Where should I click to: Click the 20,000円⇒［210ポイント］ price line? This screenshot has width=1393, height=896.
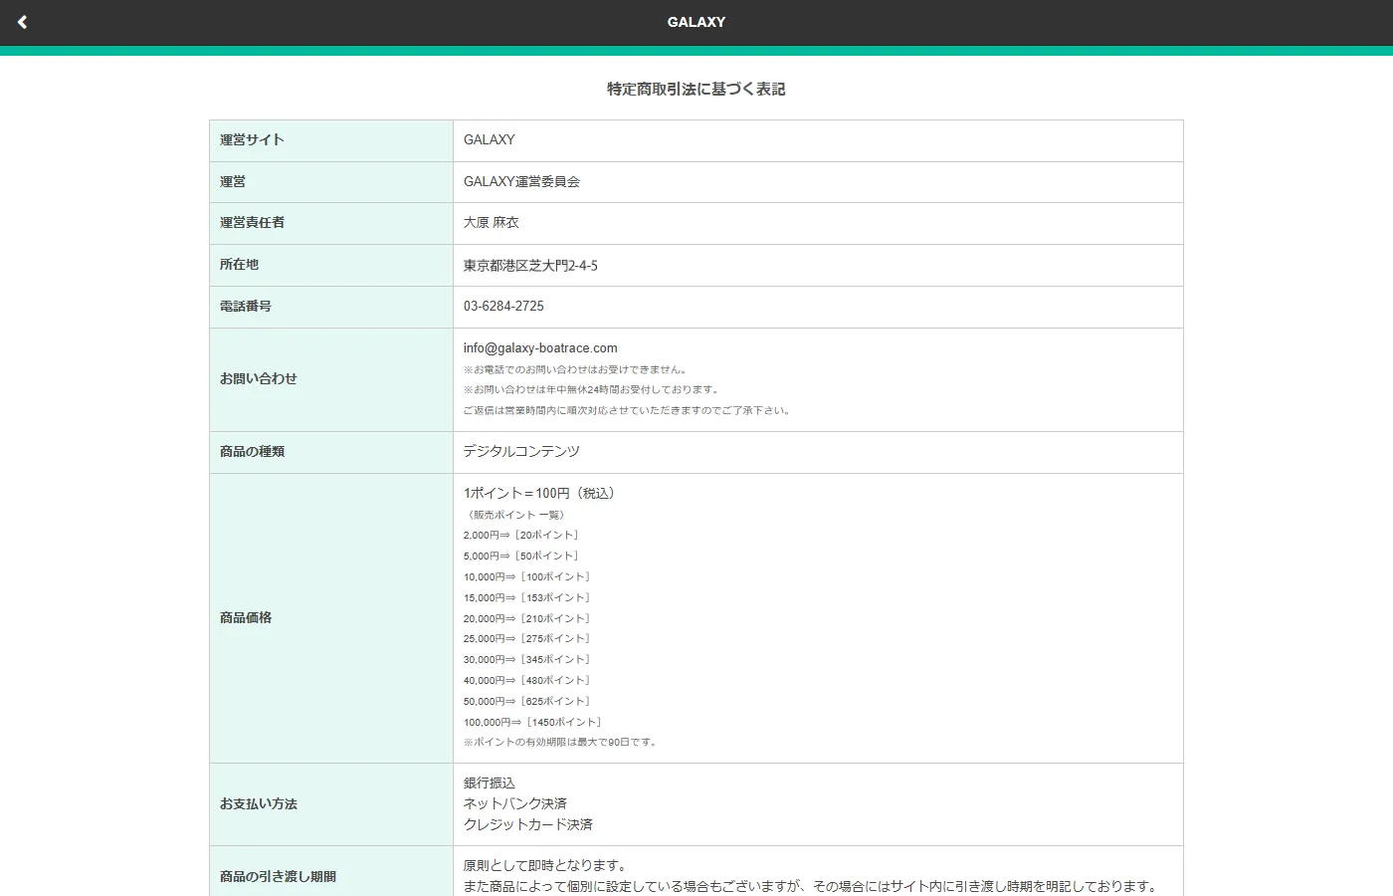[527, 619]
